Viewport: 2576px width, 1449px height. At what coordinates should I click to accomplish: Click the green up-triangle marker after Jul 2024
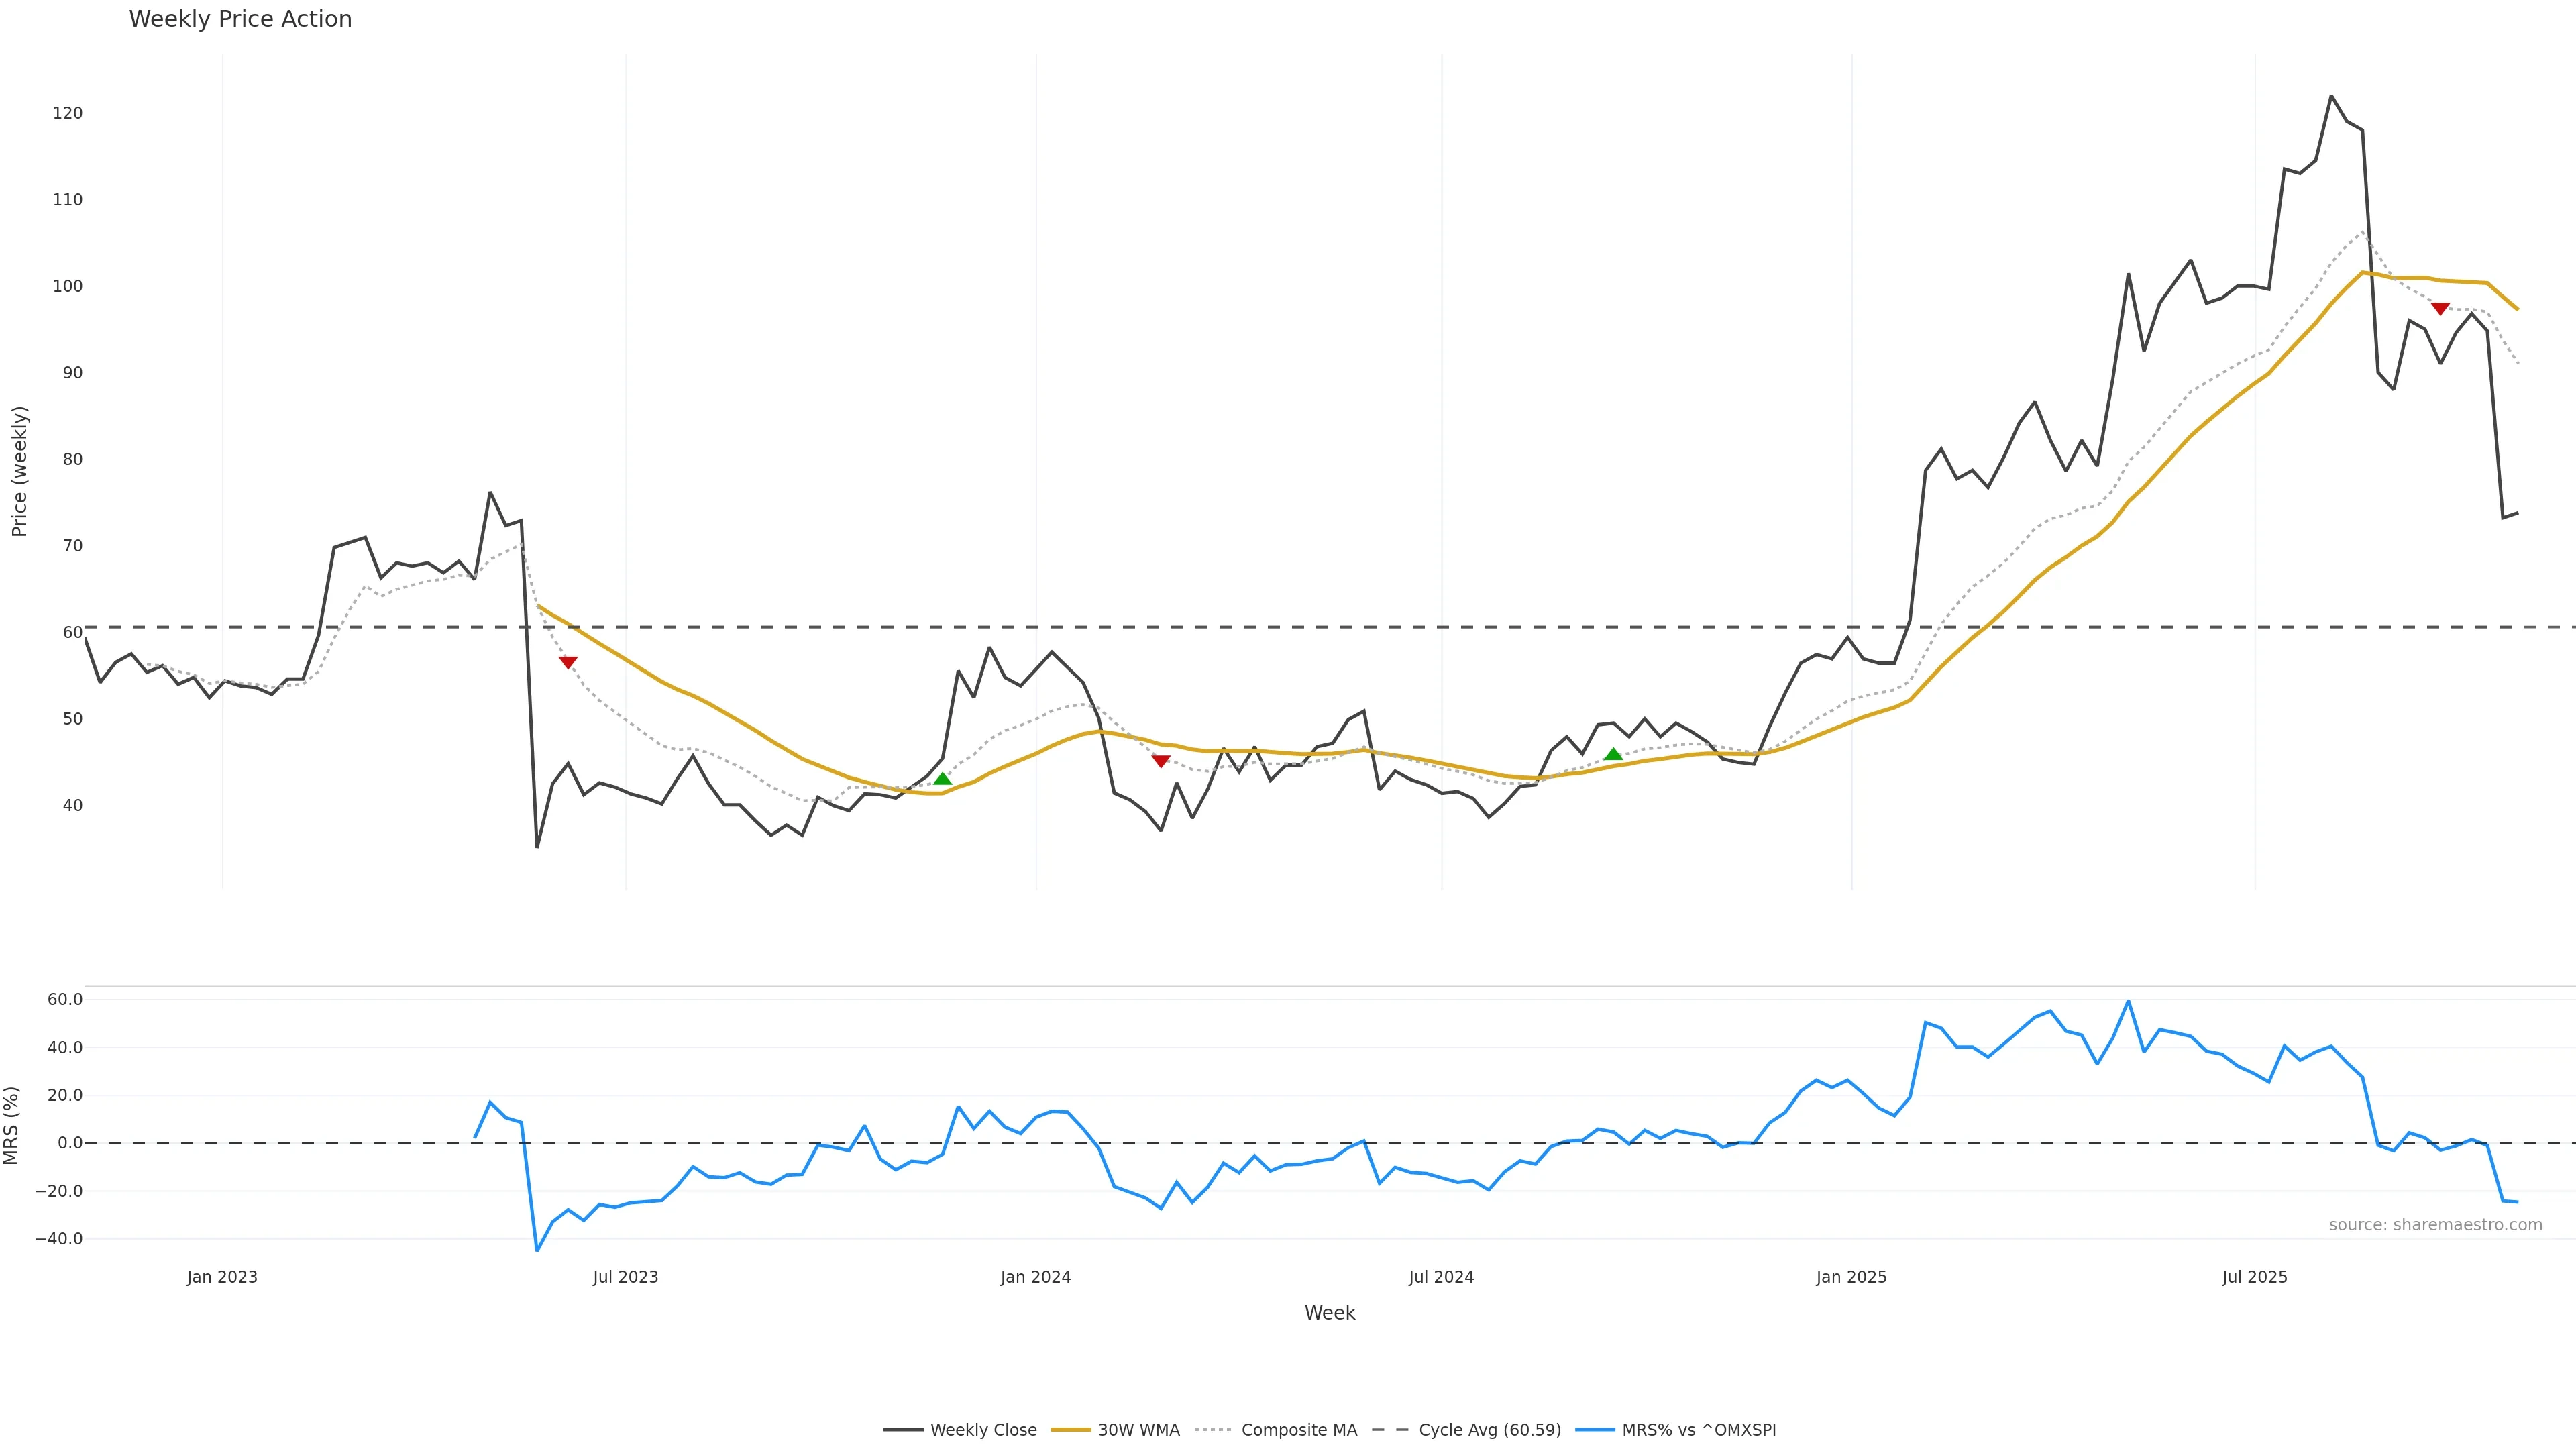1613,754
